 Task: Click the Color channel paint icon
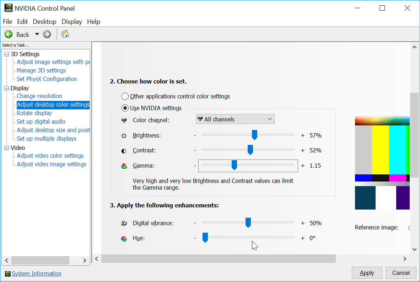(124, 119)
